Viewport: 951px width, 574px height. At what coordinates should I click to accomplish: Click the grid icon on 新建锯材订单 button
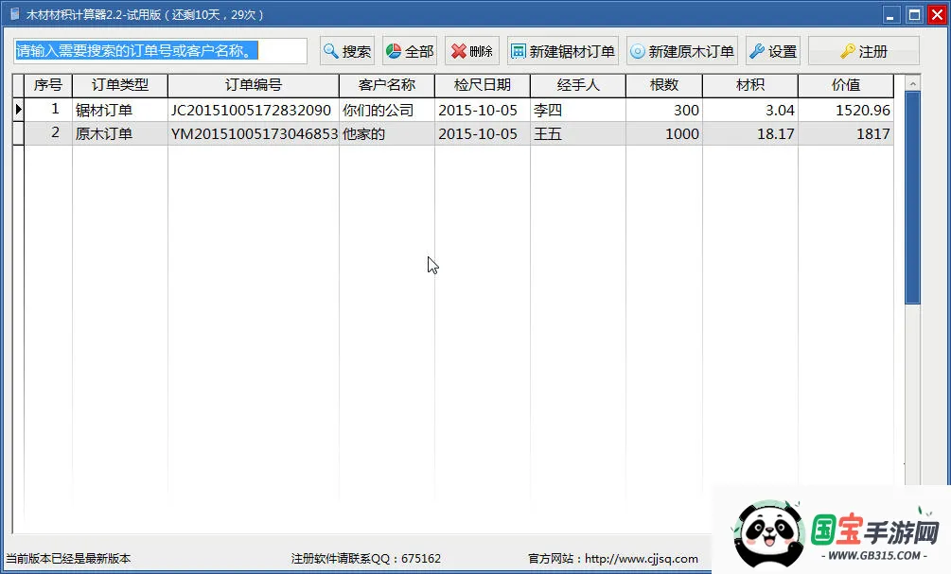pyautogui.click(x=516, y=50)
